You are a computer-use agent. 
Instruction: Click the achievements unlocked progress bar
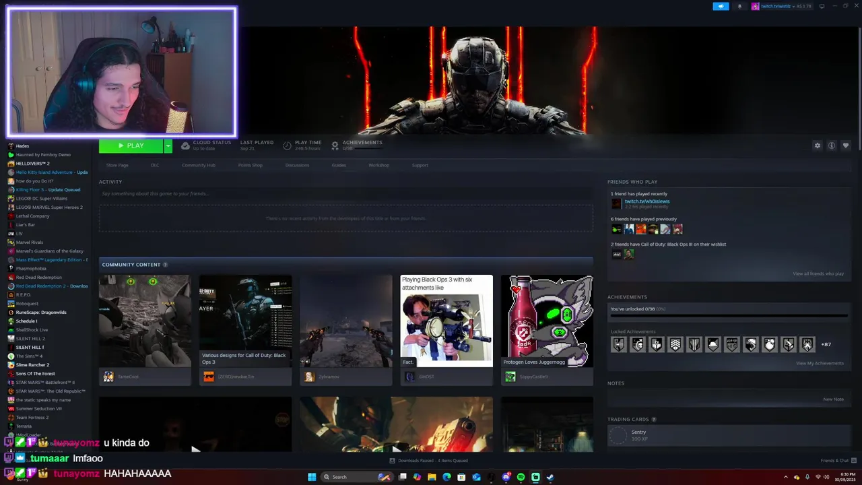tap(729, 315)
